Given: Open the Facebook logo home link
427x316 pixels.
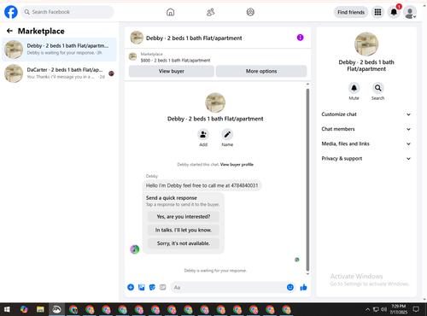Looking at the screenshot, I should [11, 12].
